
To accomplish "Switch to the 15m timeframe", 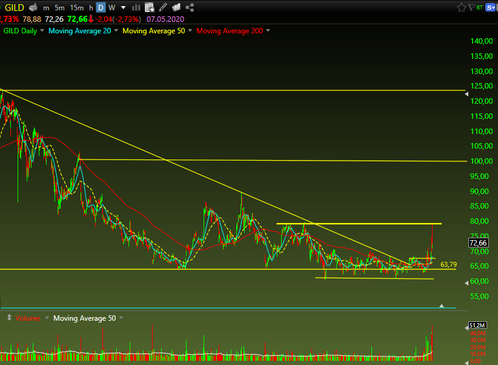I will click(76, 8).
